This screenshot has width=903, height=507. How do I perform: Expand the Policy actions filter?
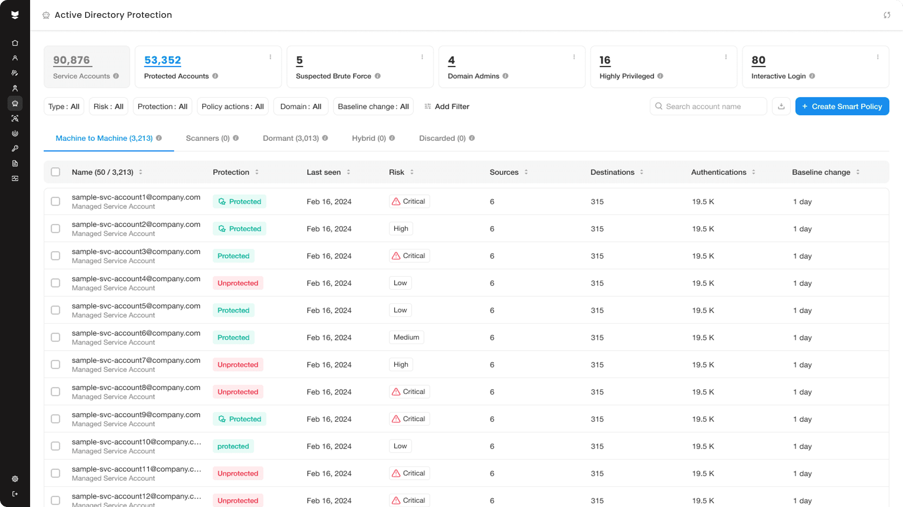pyautogui.click(x=232, y=107)
